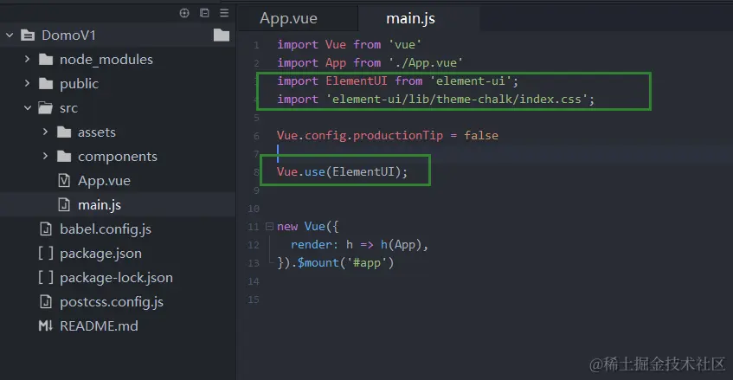Click the assets folder icon
Screen dimensions: 733x380
pos(64,132)
